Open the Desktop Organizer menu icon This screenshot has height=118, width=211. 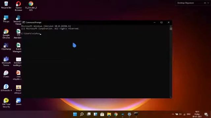[205, 3]
